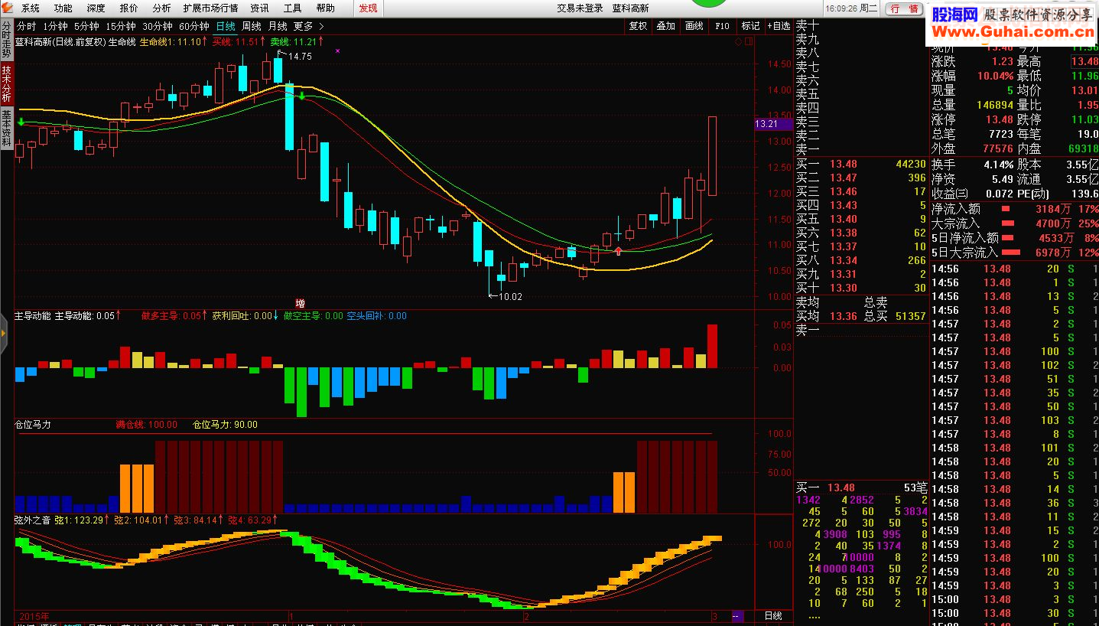1099x626 pixels.
Task: Click the diamond icon at chart top-right
Action: pyautogui.click(x=738, y=42)
